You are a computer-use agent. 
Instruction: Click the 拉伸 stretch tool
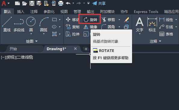(73, 34)
